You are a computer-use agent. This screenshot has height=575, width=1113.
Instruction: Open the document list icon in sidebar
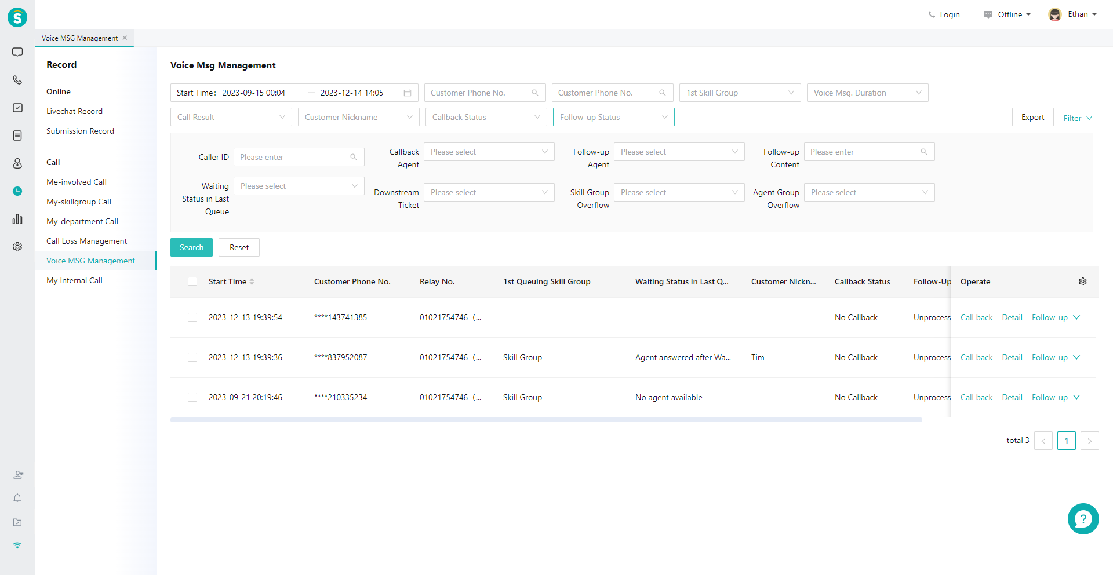pyautogui.click(x=17, y=135)
